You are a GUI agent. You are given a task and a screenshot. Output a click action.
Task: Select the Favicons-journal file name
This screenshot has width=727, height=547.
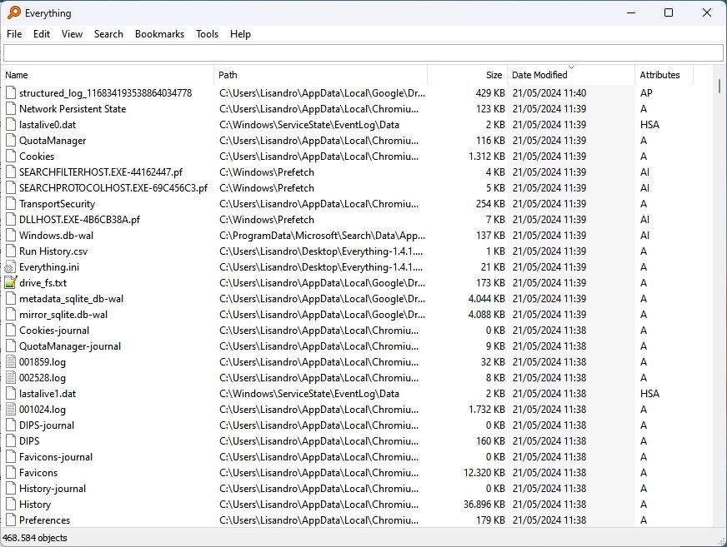coord(56,457)
